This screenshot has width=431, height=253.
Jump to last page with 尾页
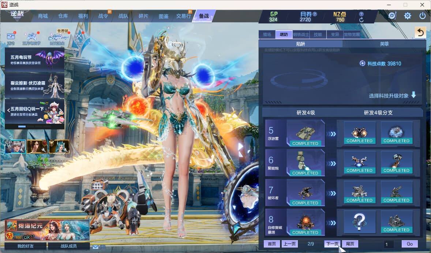(350, 243)
